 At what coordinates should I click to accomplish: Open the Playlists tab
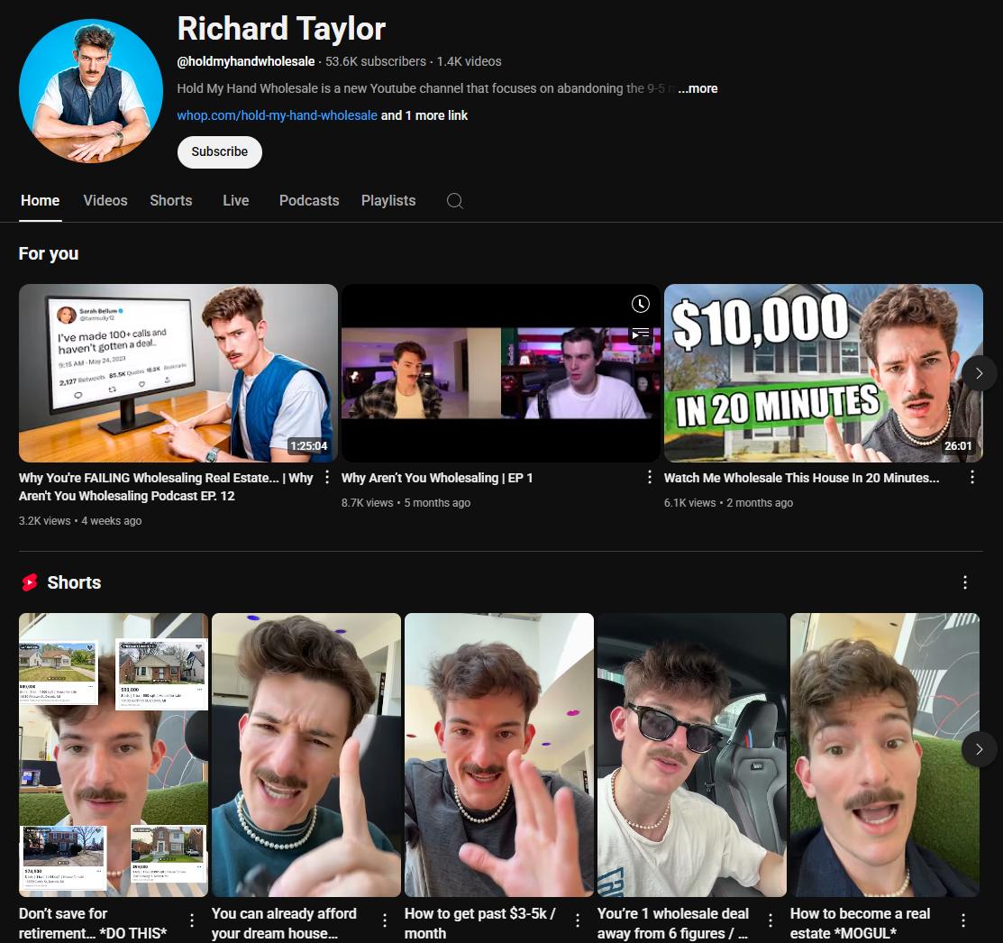click(388, 200)
